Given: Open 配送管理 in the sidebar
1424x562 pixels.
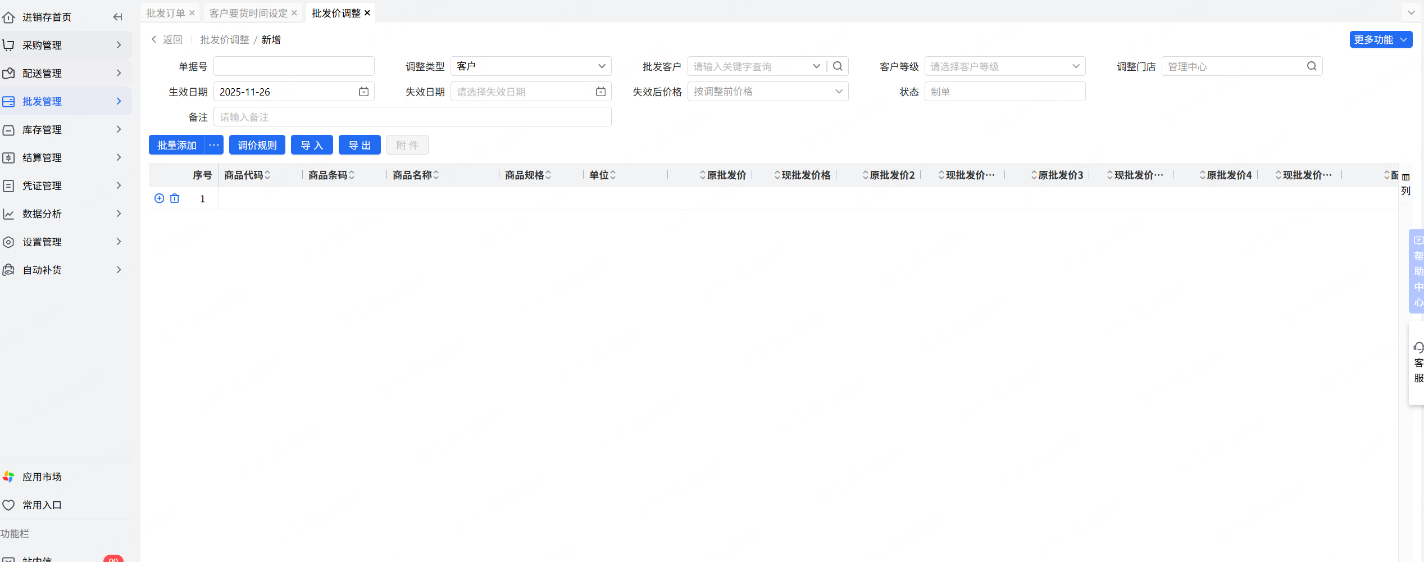Looking at the screenshot, I should [66, 73].
